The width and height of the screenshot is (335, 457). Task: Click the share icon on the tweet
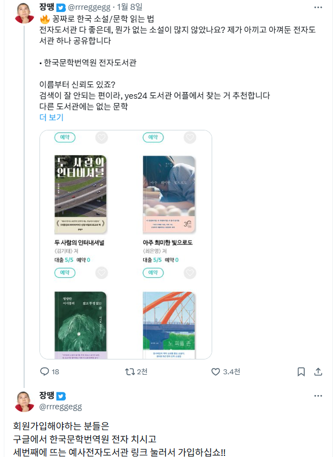[x=318, y=372]
